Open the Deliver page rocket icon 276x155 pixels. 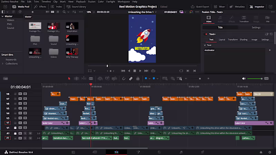point(203,152)
